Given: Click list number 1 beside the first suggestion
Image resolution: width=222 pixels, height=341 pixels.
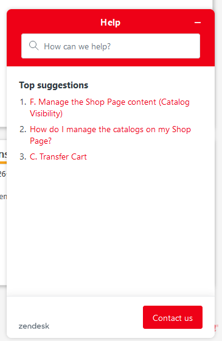Looking at the screenshot, I should pyautogui.click(x=23, y=102).
